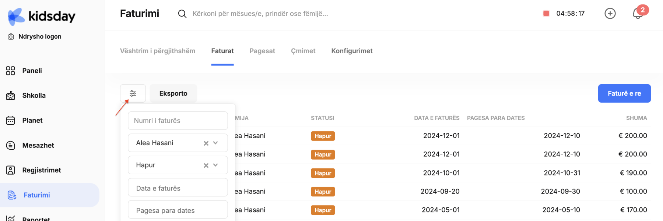663x221 pixels.
Task: Open the filter settings icon button
Action: coord(133,93)
